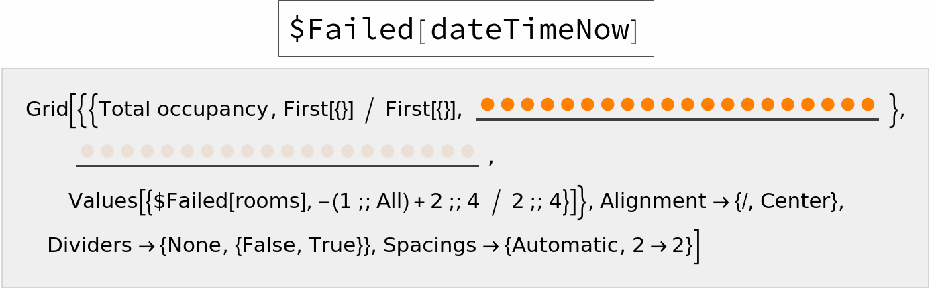The height and width of the screenshot is (289, 932).
Task: Click the 'Total occupancy' text
Action: tap(184, 109)
